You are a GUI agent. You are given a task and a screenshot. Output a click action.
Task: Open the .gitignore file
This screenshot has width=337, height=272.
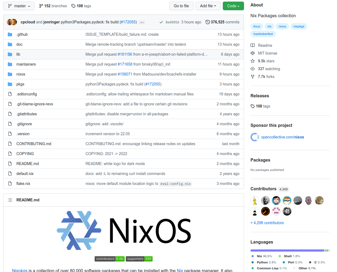24,124
